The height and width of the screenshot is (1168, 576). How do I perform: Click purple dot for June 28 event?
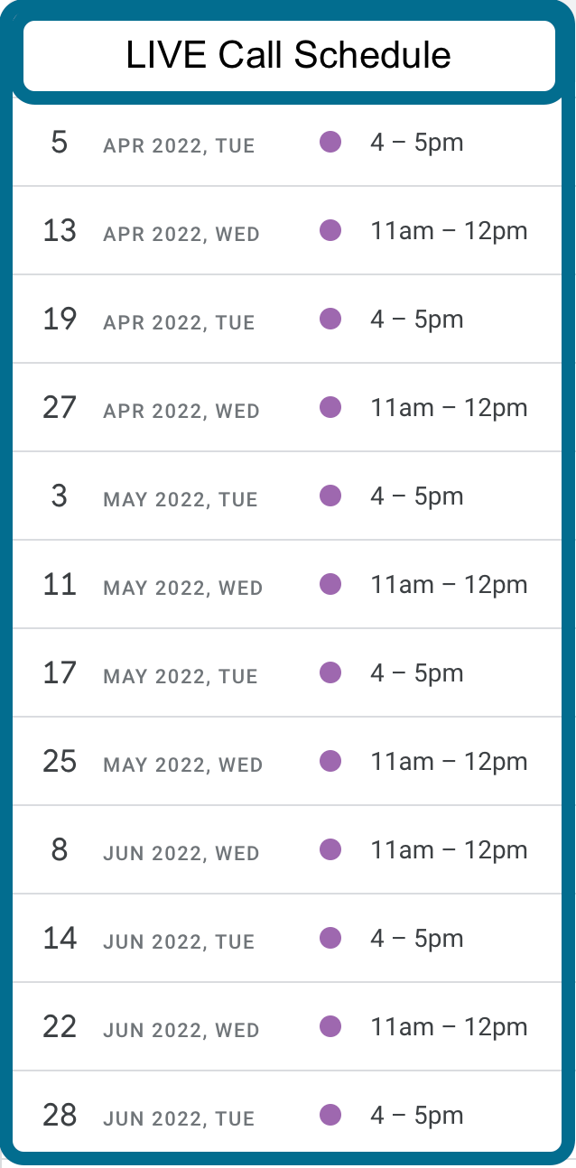point(330,1115)
